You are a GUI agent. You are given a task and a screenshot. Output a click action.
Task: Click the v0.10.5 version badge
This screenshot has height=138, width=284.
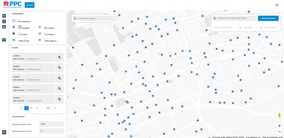coord(29,5)
